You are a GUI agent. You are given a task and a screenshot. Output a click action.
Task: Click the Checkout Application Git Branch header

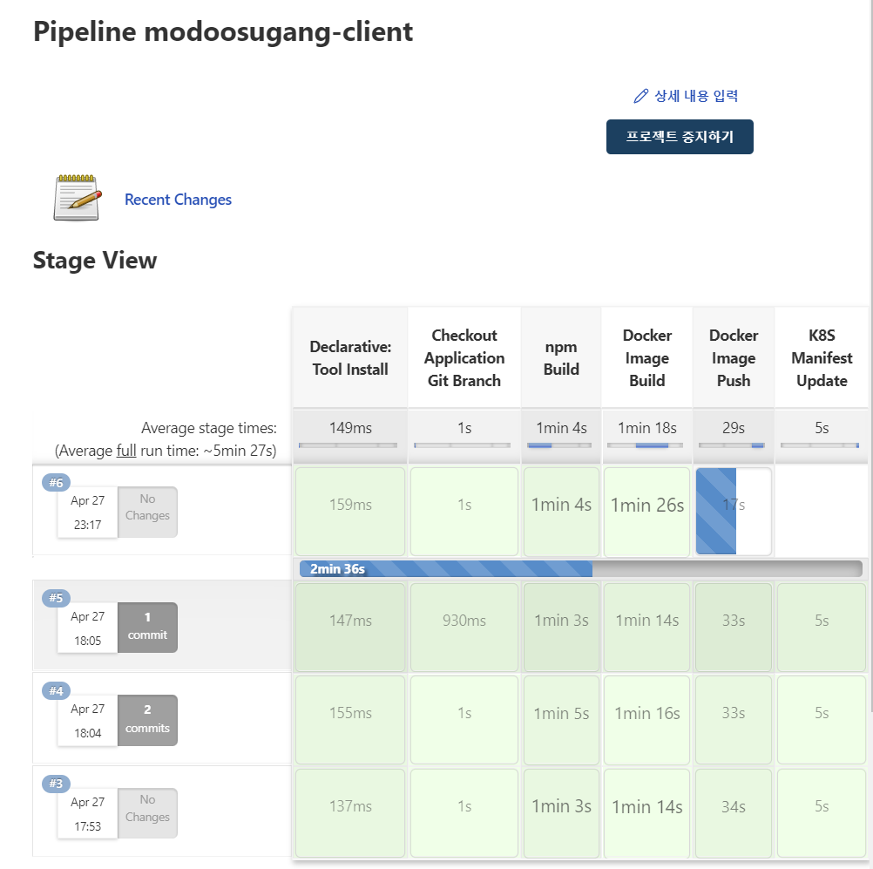tap(464, 357)
